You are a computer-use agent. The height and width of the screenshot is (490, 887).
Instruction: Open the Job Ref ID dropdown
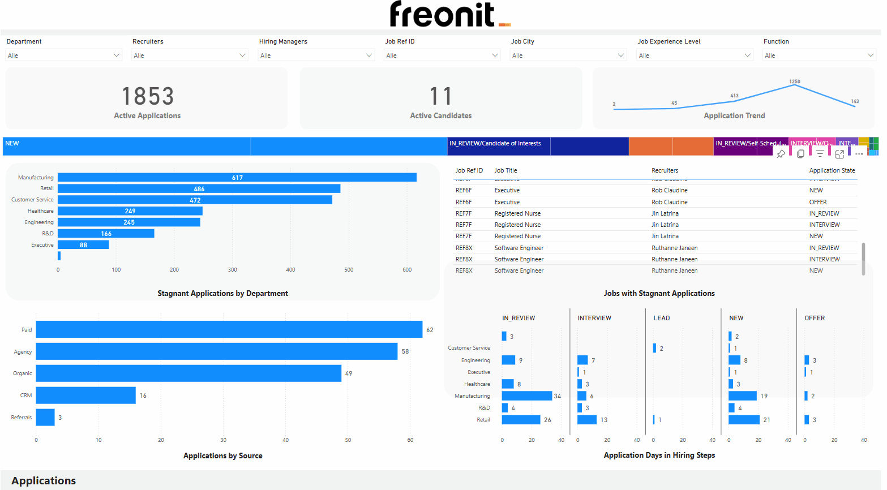pyautogui.click(x=495, y=55)
